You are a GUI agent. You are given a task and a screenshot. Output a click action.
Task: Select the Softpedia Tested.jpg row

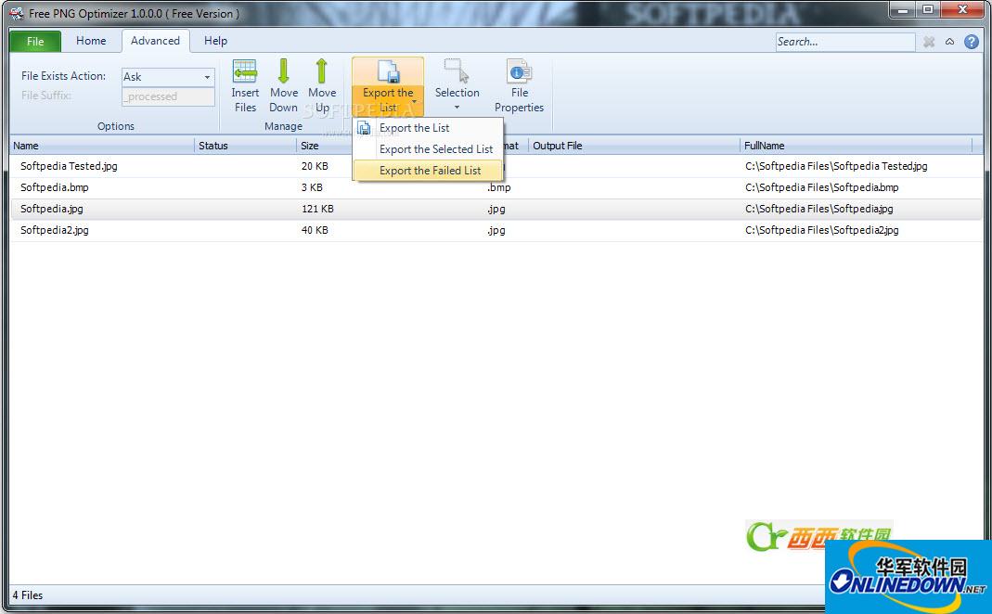(496, 166)
